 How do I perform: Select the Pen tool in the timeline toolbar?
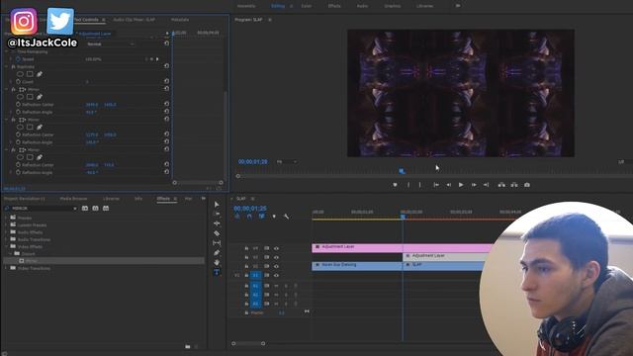click(217, 253)
